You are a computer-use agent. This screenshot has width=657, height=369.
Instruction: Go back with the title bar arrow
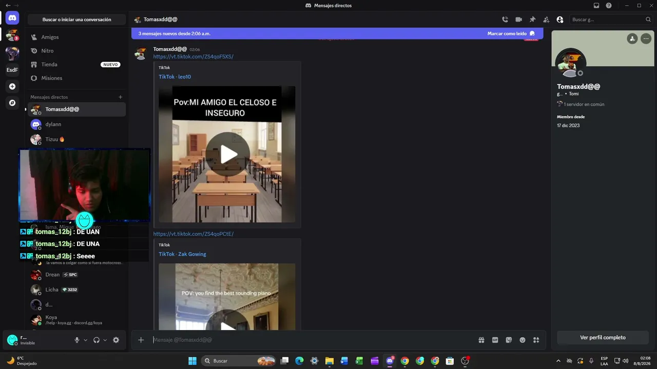pos(8,6)
